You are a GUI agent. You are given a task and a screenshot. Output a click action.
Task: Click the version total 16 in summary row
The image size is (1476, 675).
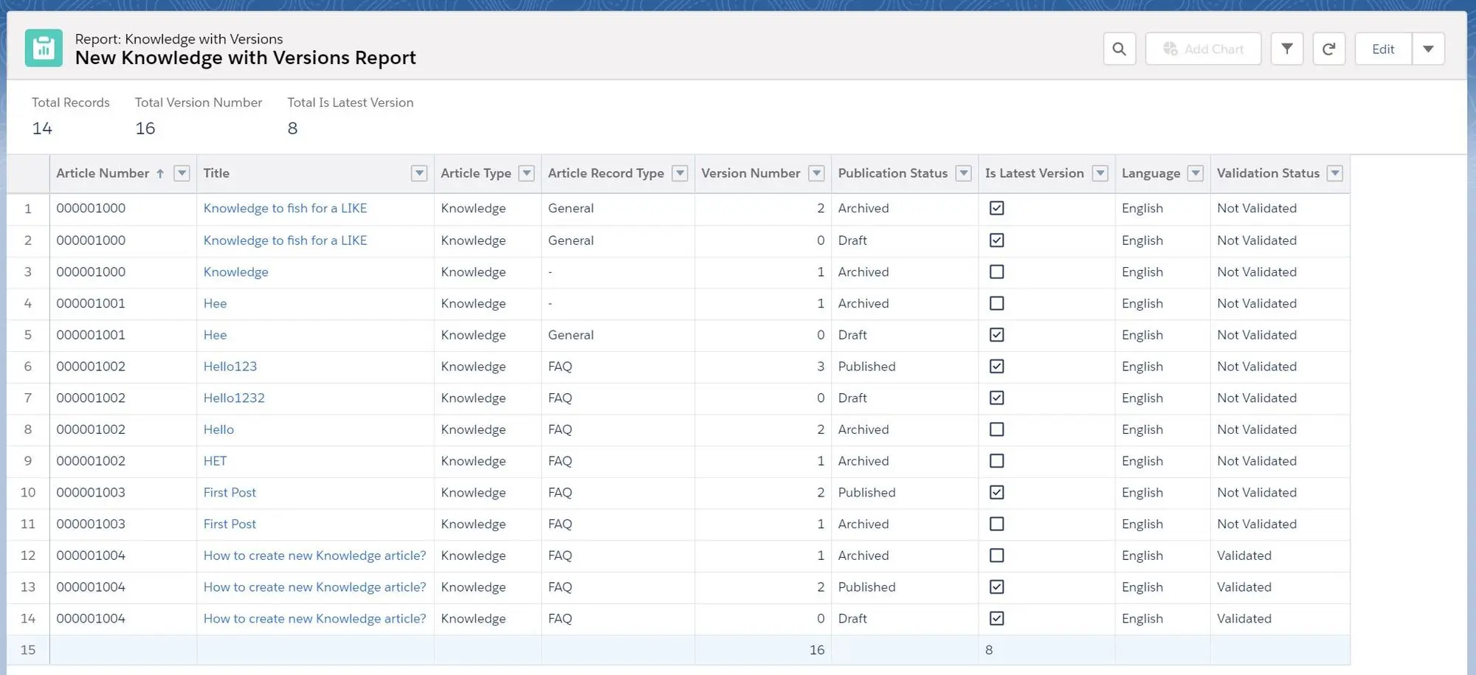pos(816,650)
